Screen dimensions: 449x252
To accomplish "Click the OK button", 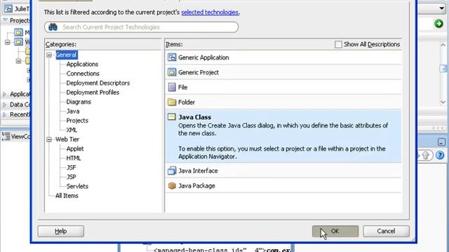I will (335, 231).
